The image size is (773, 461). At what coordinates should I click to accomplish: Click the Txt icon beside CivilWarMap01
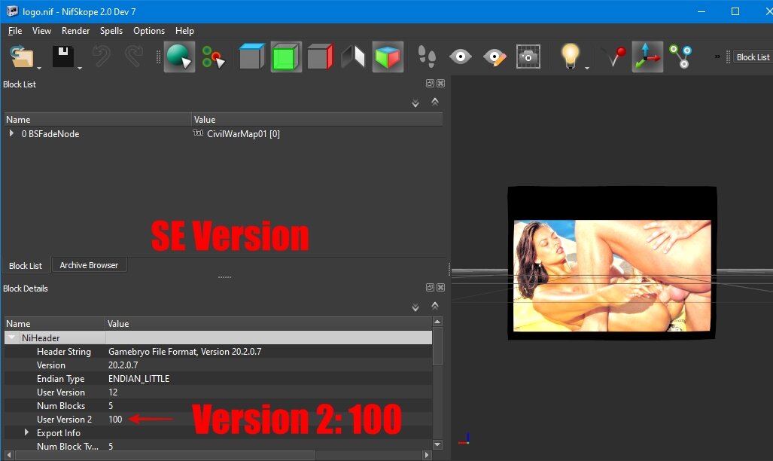coord(198,133)
